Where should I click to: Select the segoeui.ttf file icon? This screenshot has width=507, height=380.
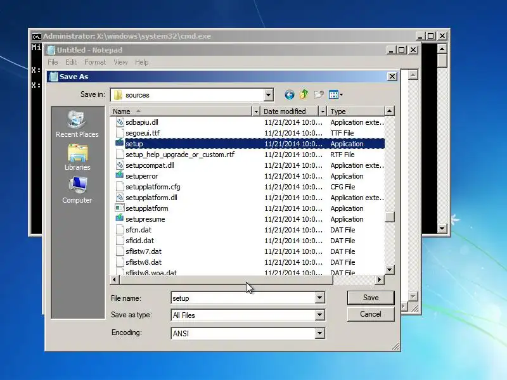click(x=120, y=133)
